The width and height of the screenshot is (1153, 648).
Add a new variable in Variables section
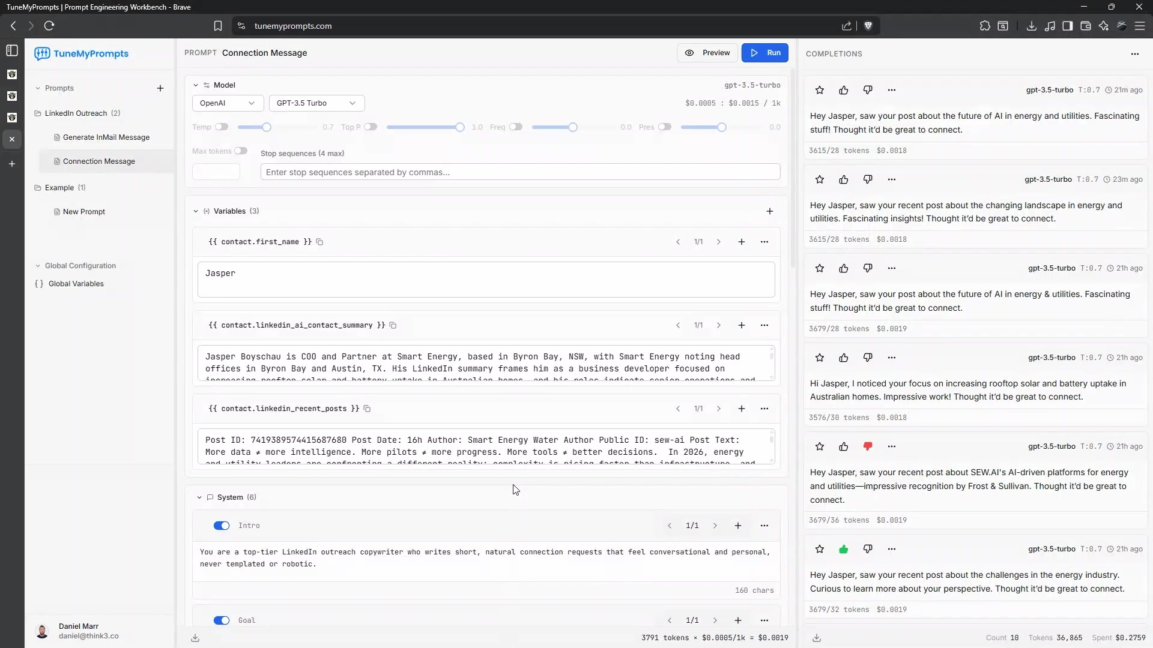click(770, 211)
